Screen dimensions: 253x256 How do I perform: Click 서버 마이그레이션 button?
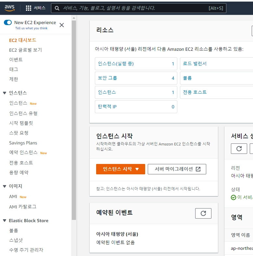pos(177,169)
